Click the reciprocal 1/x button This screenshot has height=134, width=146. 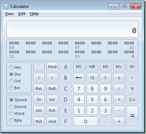tap(132, 99)
